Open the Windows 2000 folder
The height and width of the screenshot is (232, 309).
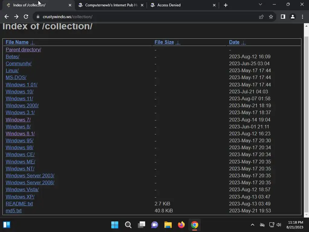click(22, 105)
